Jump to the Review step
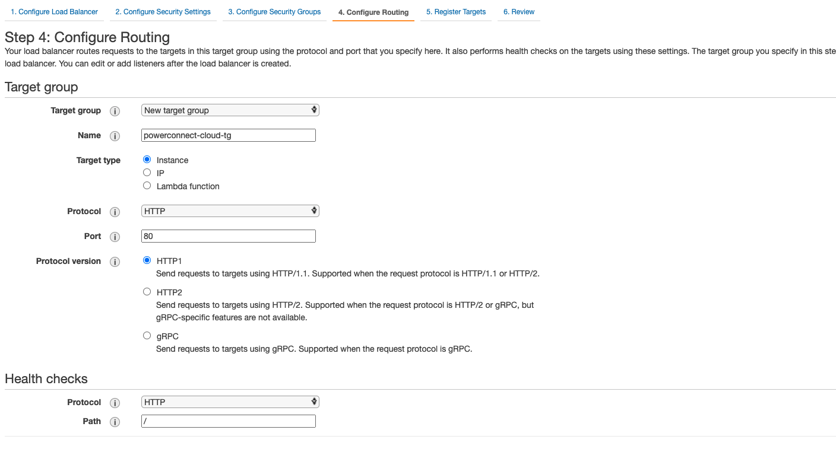 tap(518, 12)
